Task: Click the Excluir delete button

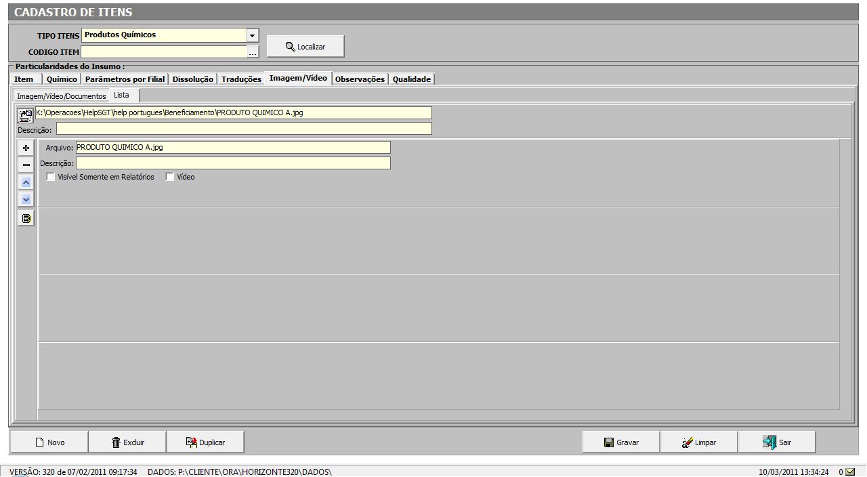Action: [x=127, y=442]
